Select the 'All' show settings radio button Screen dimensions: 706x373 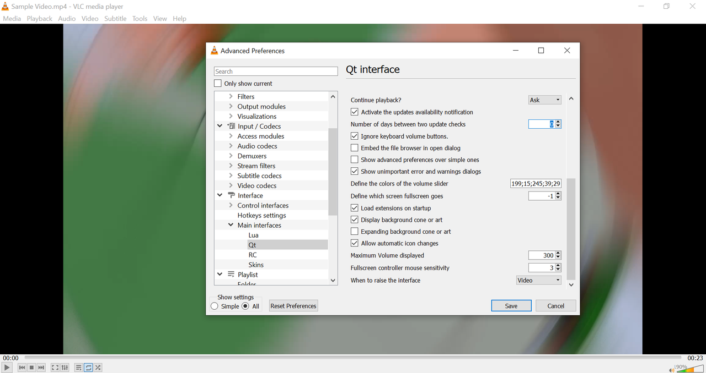click(x=245, y=306)
